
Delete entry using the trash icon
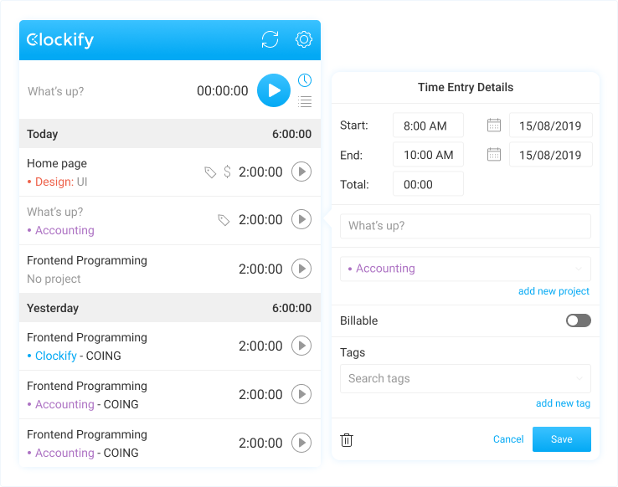tap(347, 440)
